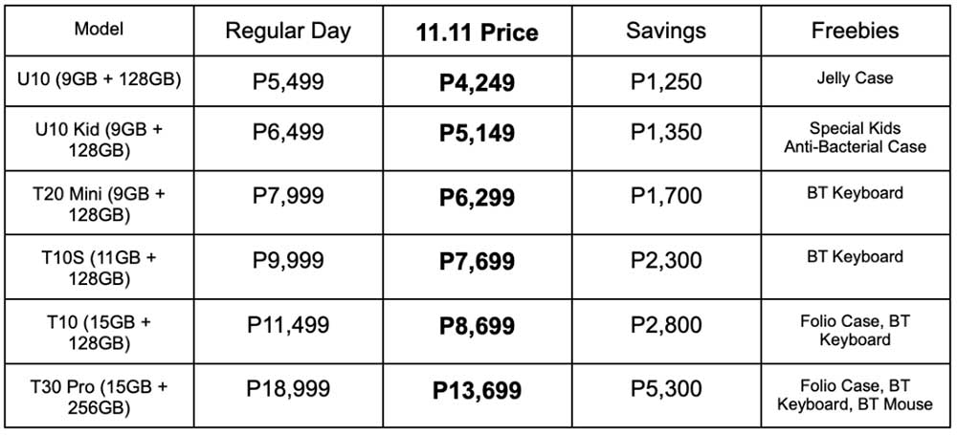957x435 pixels.
Task: Select the P13,699 sale price cell
Action: pos(478,396)
